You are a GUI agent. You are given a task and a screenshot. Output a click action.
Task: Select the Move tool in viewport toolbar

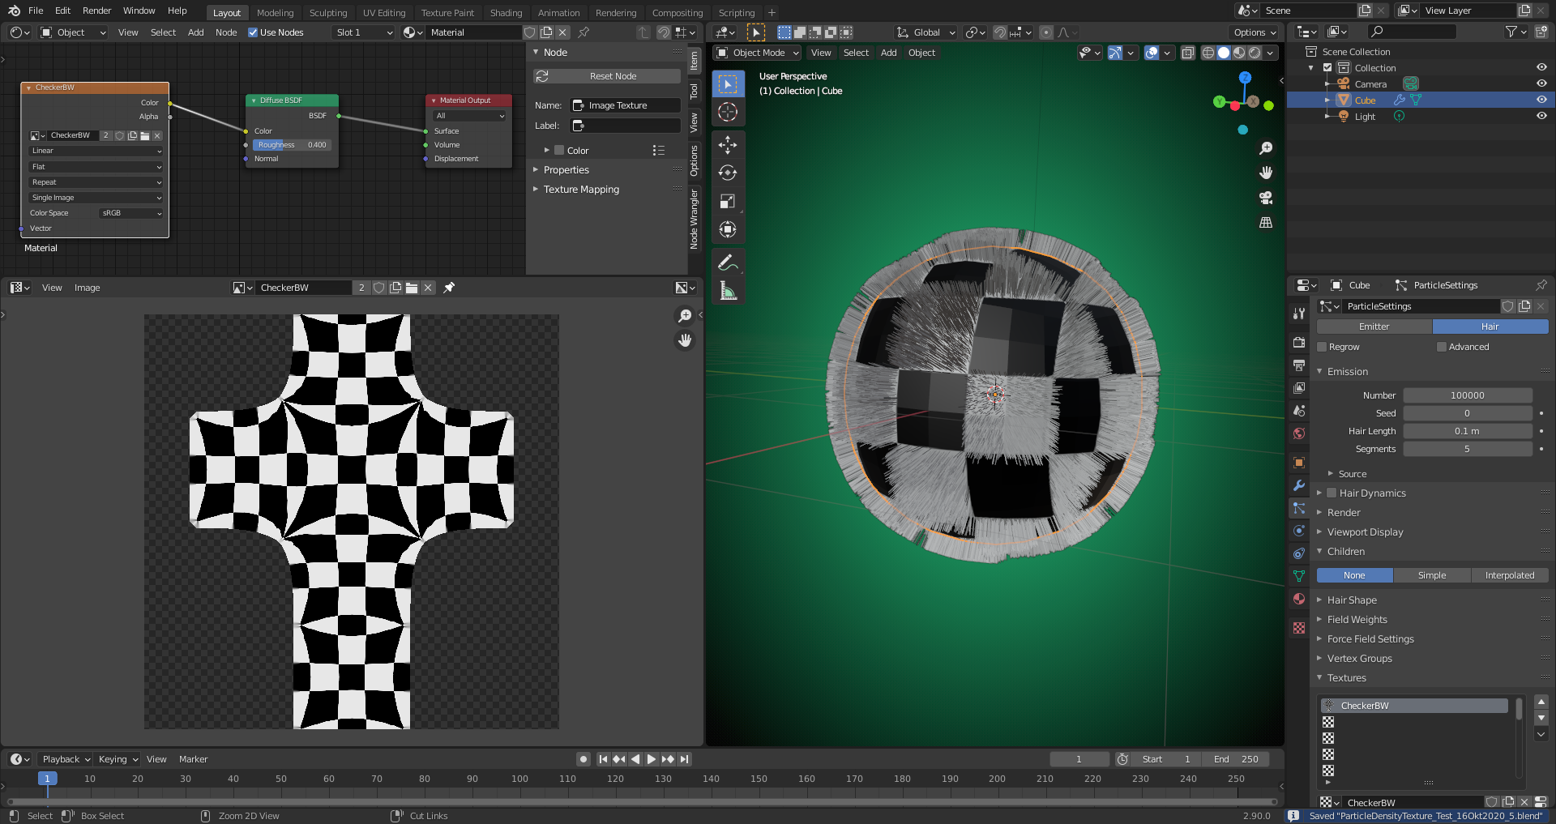(727, 145)
